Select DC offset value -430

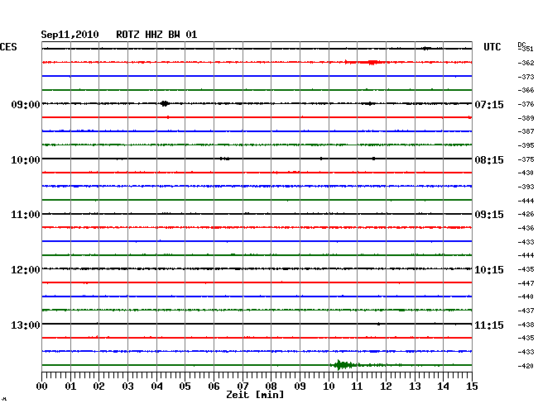pos(526,173)
